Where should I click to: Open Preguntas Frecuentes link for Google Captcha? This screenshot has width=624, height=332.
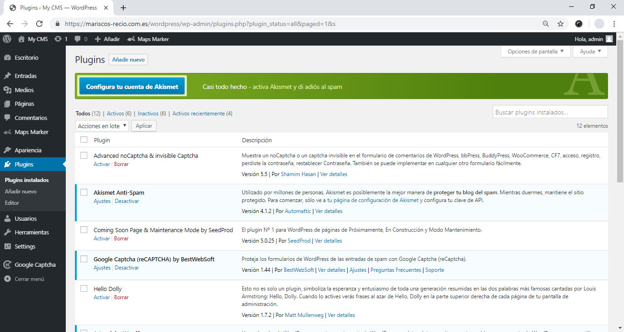click(x=396, y=270)
